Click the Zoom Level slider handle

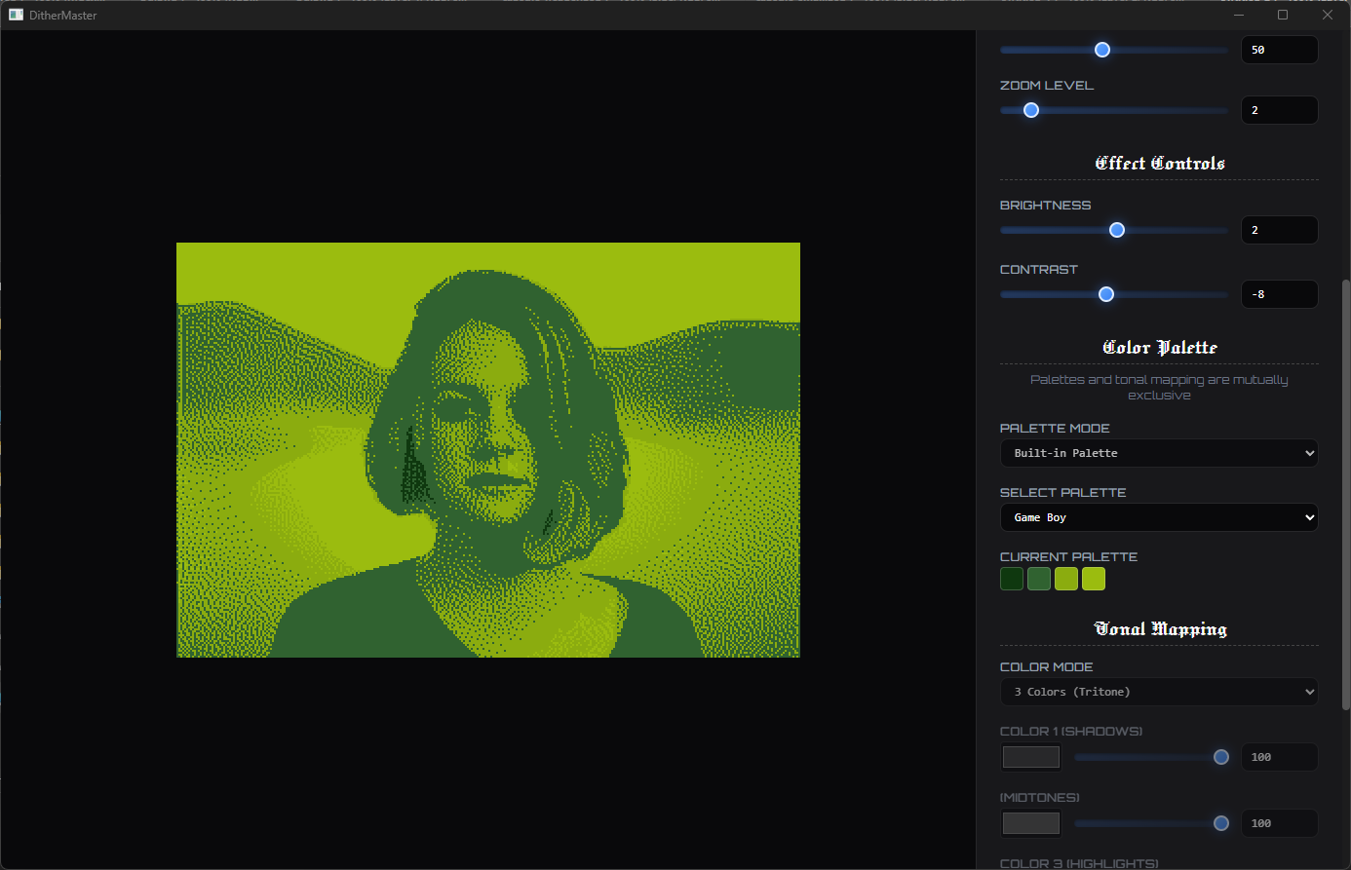pos(1031,110)
